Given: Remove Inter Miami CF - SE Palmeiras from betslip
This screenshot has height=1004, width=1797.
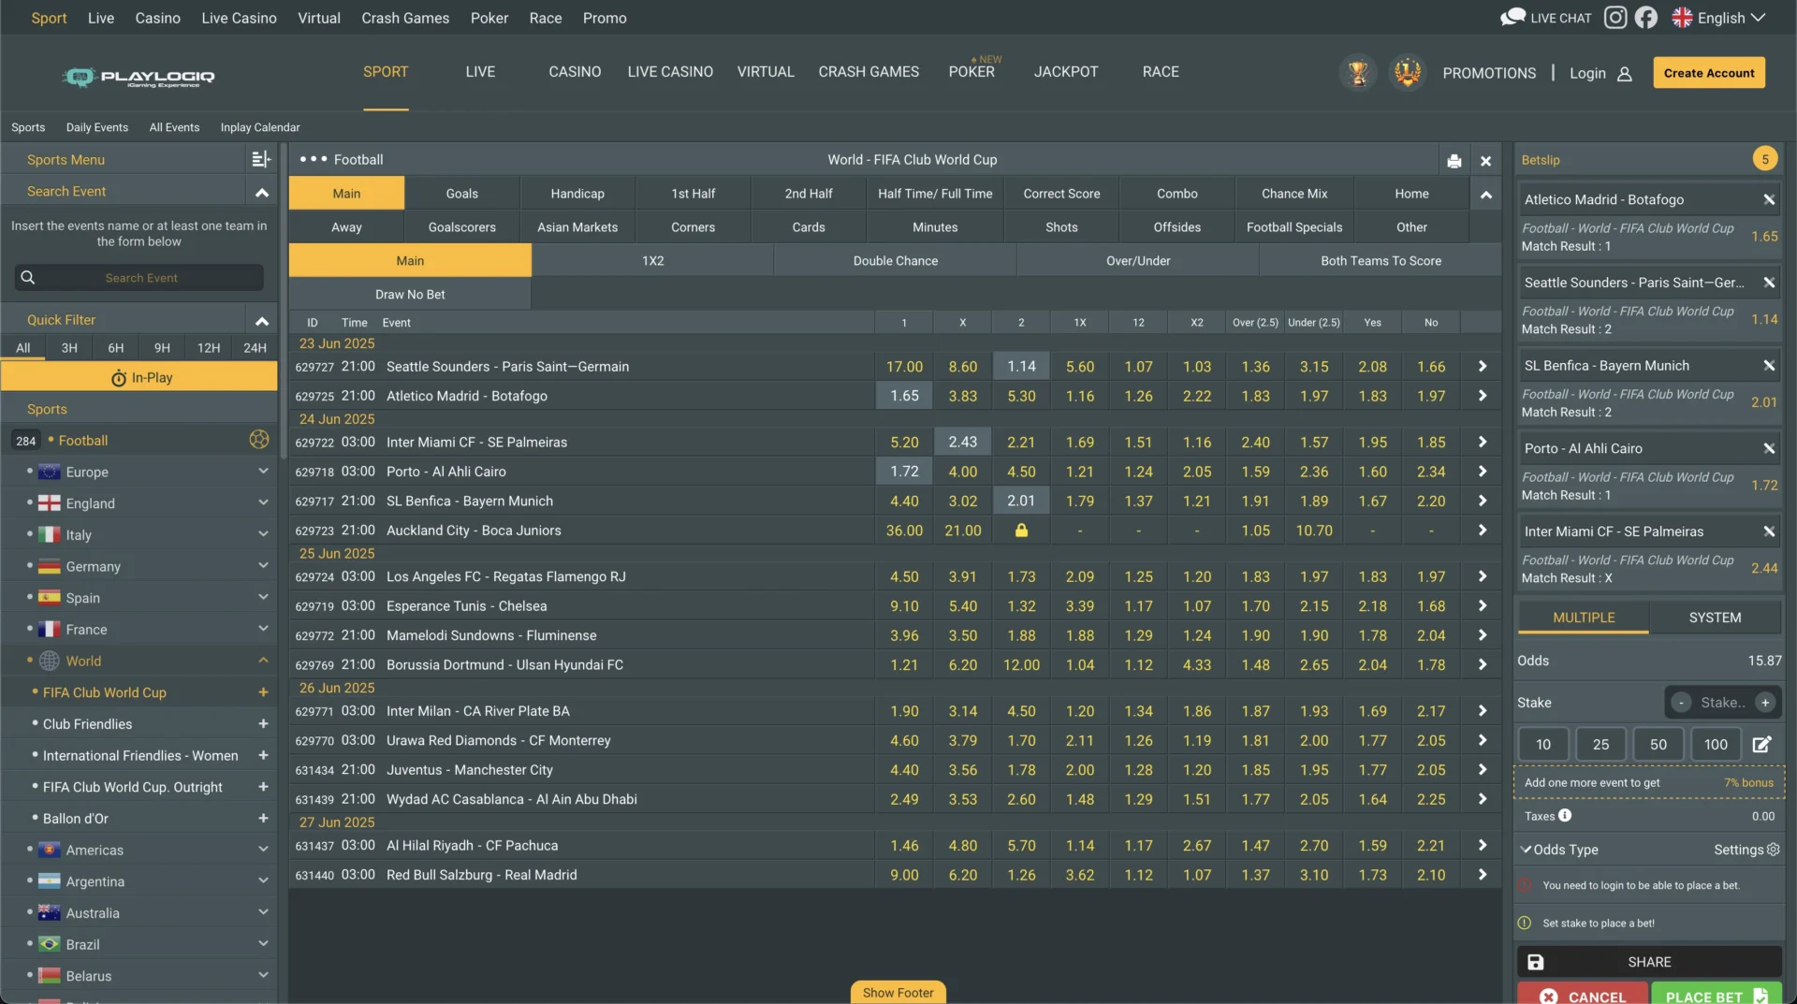Looking at the screenshot, I should [1769, 531].
